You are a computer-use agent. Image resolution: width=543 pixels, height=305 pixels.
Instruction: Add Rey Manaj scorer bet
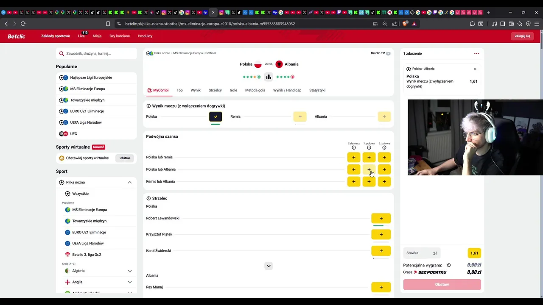pyautogui.click(x=381, y=287)
